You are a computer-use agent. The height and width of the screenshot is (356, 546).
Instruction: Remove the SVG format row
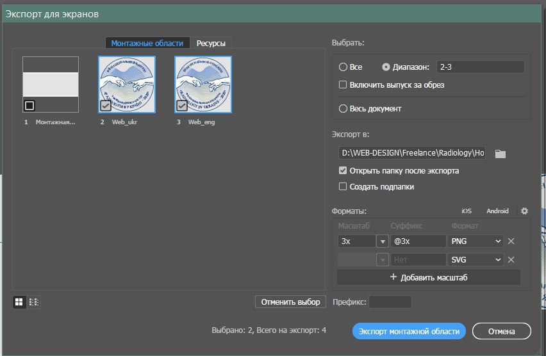tap(511, 259)
